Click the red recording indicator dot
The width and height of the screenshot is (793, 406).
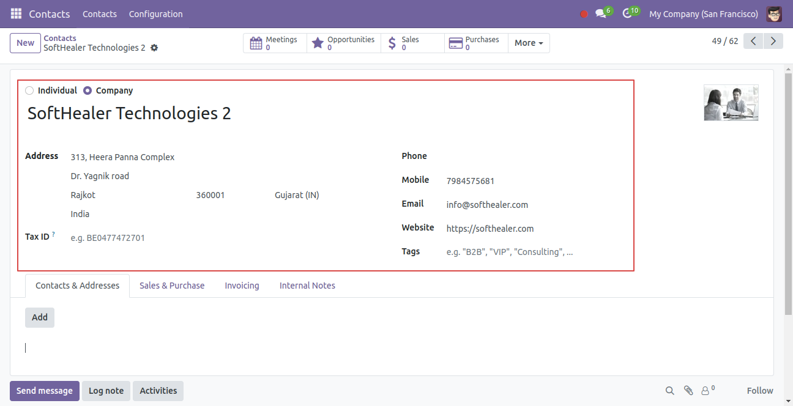pyautogui.click(x=584, y=14)
